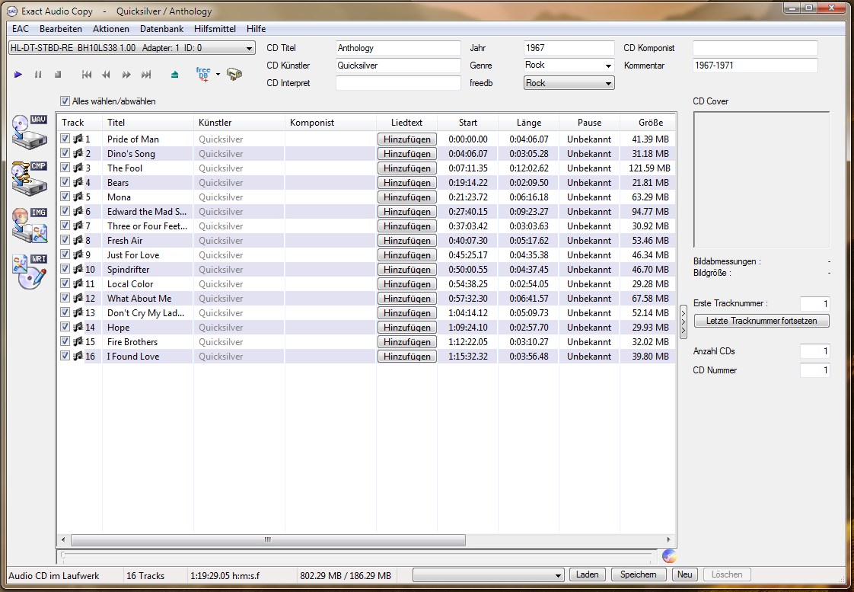Click Letzte Tracknummer fortsetzen button

(761, 321)
